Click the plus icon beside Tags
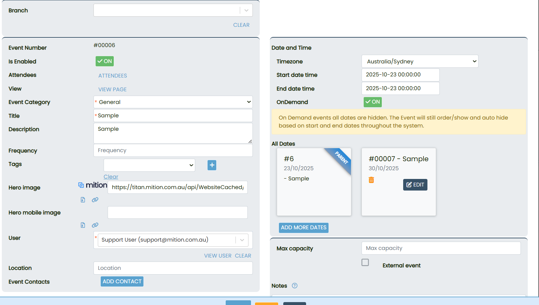This screenshot has width=539, height=305. (x=212, y=165)
